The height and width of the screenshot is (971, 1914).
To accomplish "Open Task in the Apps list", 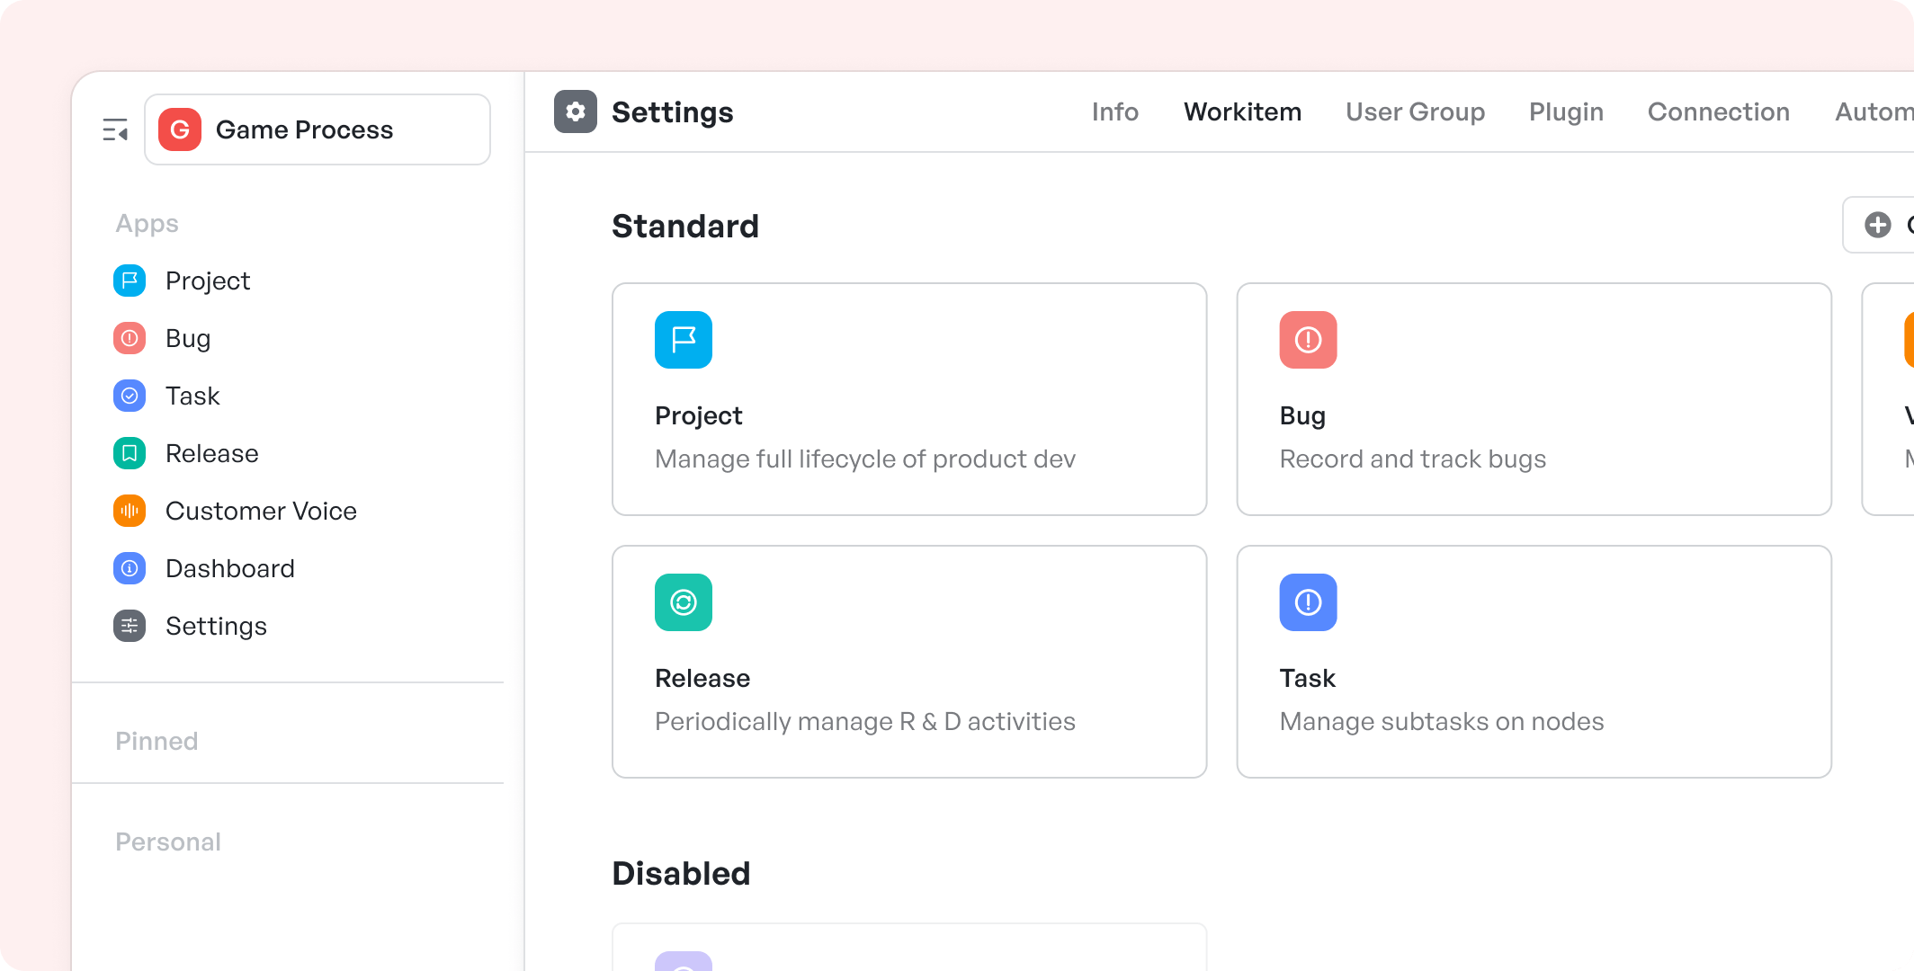I will 192,396.
